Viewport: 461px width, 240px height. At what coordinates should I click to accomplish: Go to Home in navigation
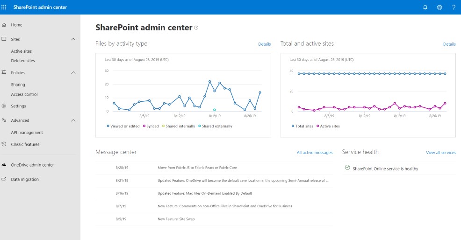point(16,25)
